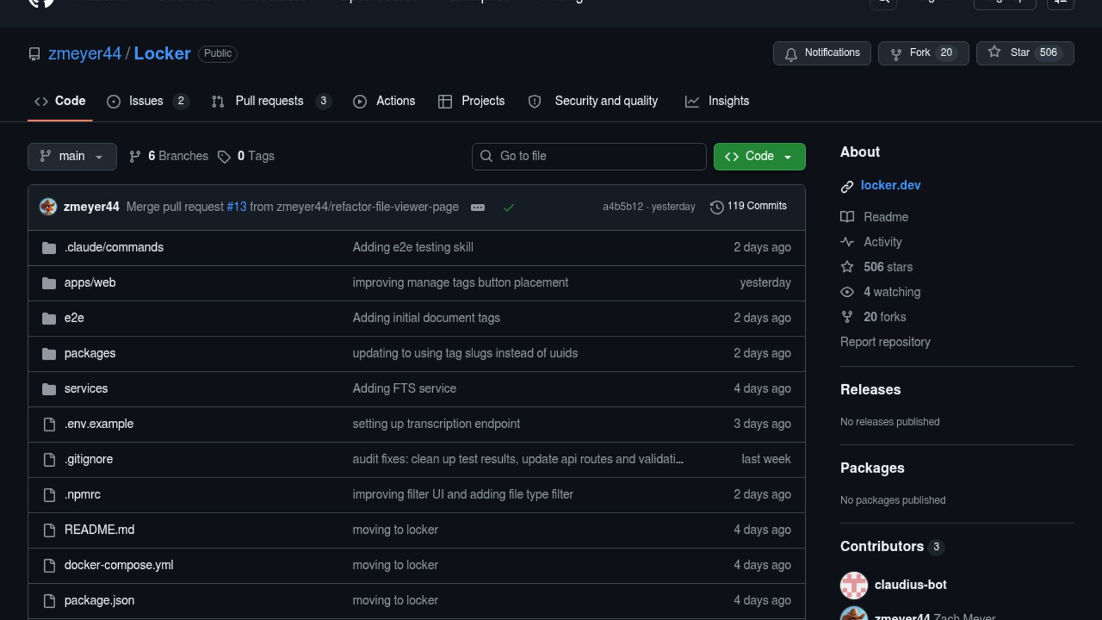Click the Star icon on repository
Viewport: 1102px width, 620px height.
pyautogui.click(x=994, y=52)
